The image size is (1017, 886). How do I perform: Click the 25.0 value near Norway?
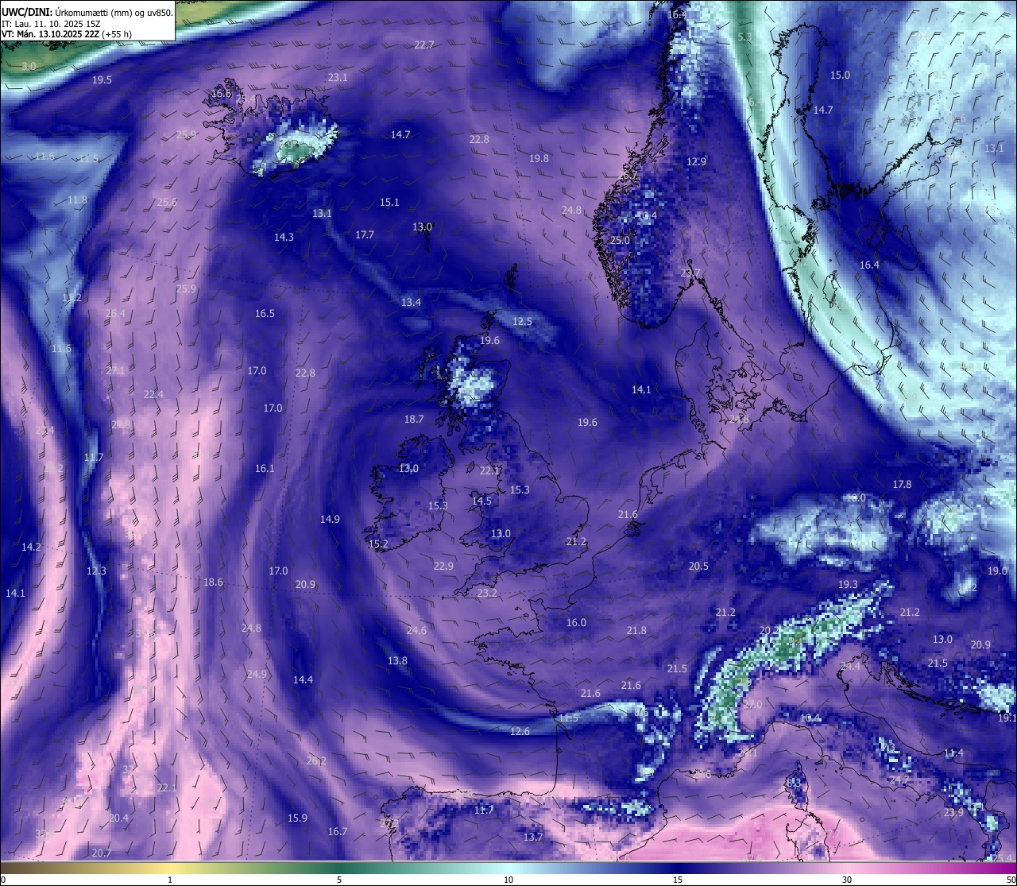tap(620, 241)
